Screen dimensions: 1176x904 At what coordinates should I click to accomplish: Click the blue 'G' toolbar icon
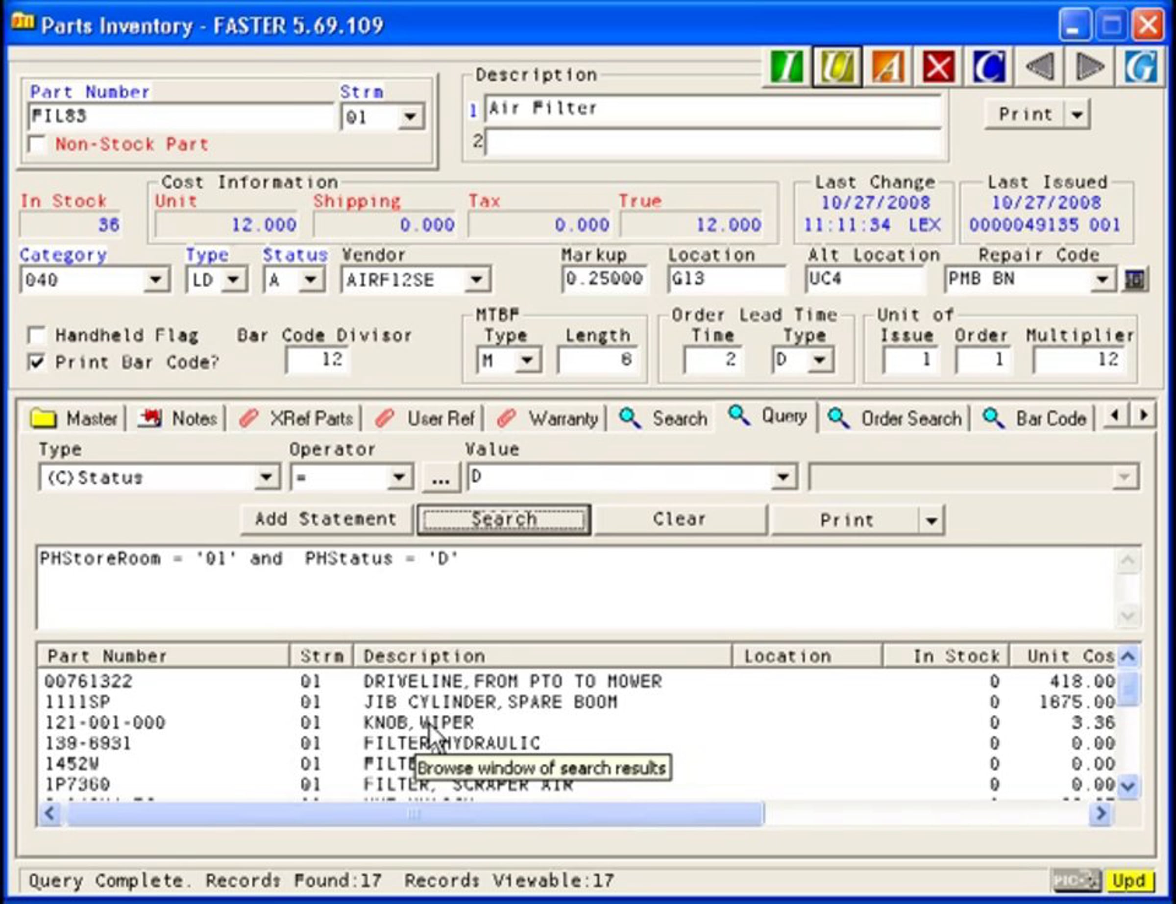[x=1141, y=67]
